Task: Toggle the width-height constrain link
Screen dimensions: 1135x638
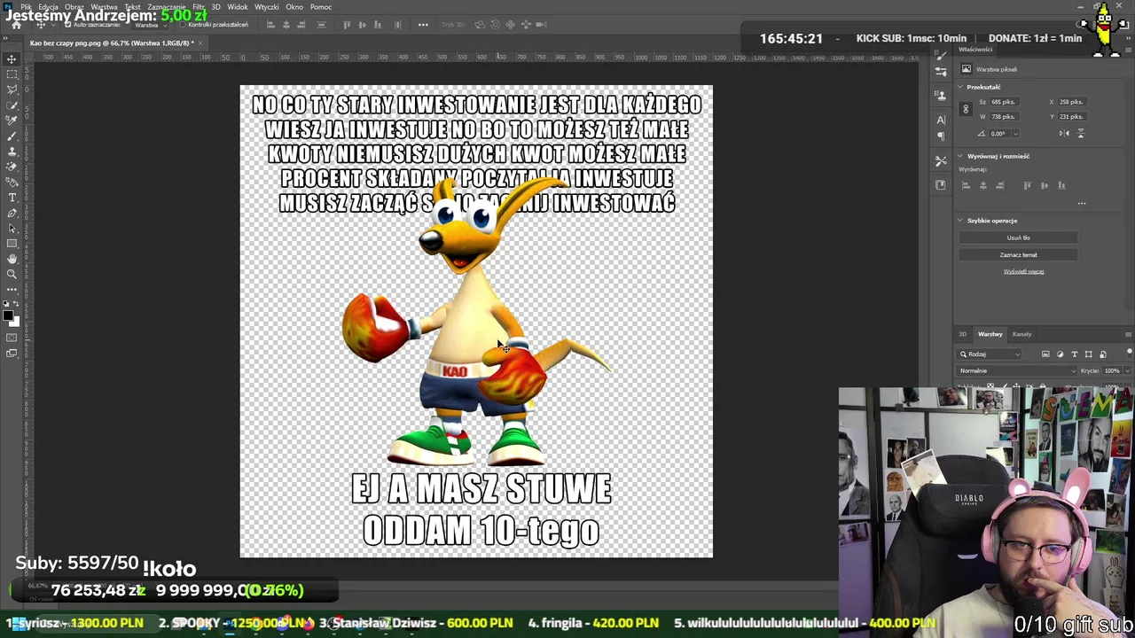Action: 966,109
